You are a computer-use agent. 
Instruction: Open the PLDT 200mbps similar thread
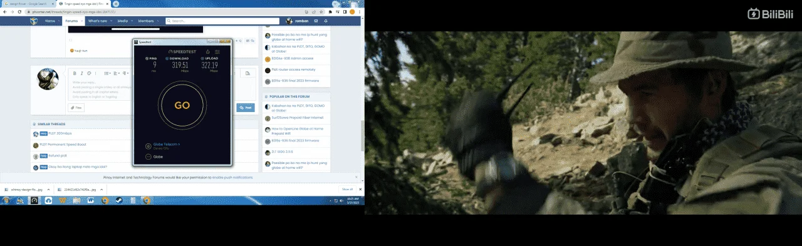point(60,133)
